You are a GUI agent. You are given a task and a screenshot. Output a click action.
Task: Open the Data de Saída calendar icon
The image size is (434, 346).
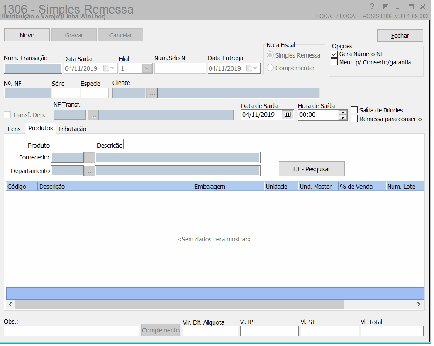(288, 115)
